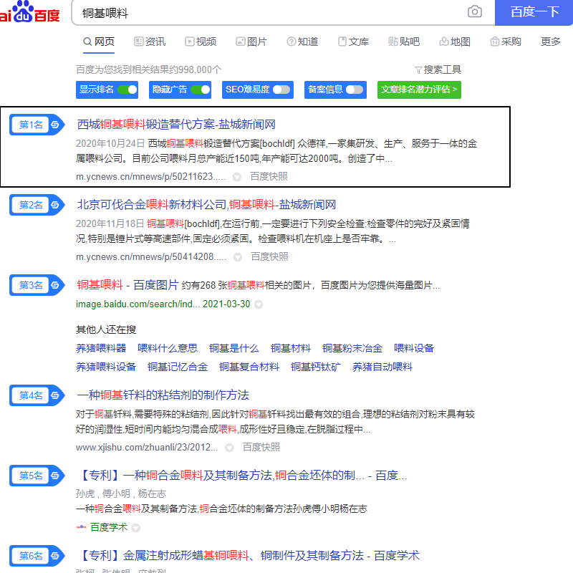
Task: Click the 百度一下 search button
Action: point(534,12)
